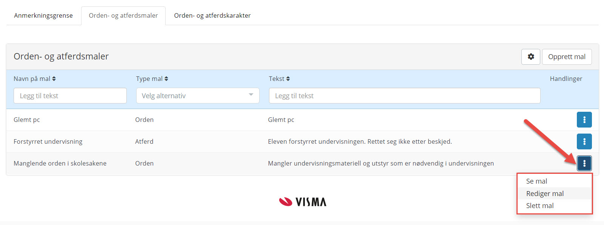
Task: Click the Opprett mal button
Action: click(x=567, y=57)
